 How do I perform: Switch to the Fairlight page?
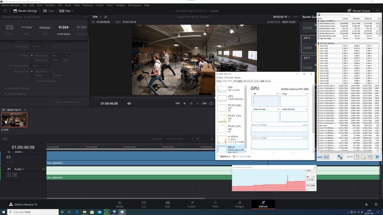point(239,204)
